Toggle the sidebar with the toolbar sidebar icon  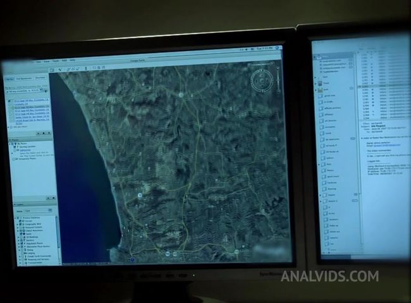[52, 70]
